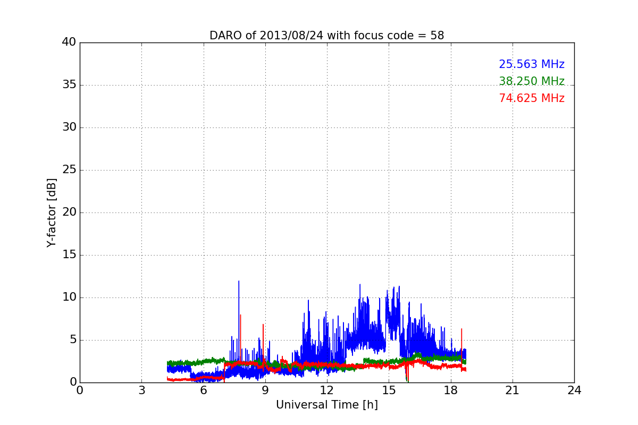Screen dimensions: 638x425
Task: Click x-axis tick value 18
Action: click(451, 390)
